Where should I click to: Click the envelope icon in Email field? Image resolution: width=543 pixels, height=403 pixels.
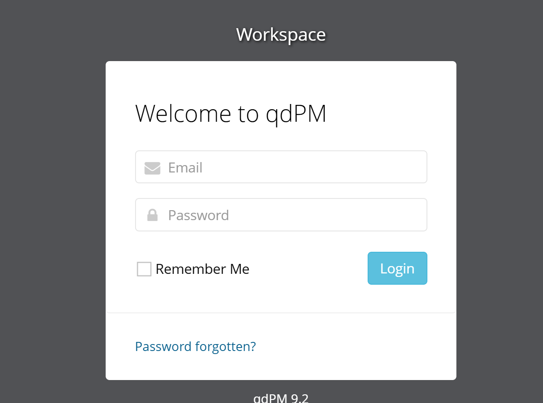click(152, 168)
